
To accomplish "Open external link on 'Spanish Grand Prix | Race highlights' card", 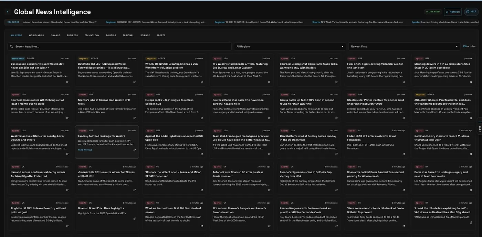I will (135, 219).
